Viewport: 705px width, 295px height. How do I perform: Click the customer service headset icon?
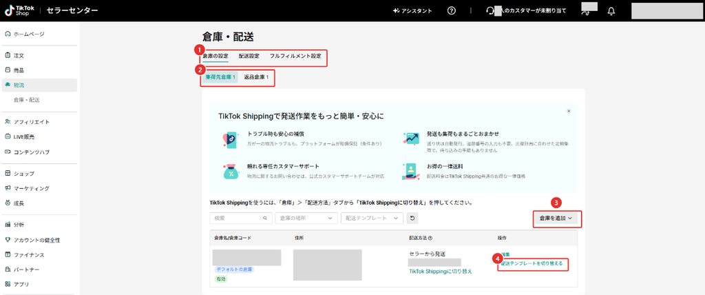click(x=490, y=11)
